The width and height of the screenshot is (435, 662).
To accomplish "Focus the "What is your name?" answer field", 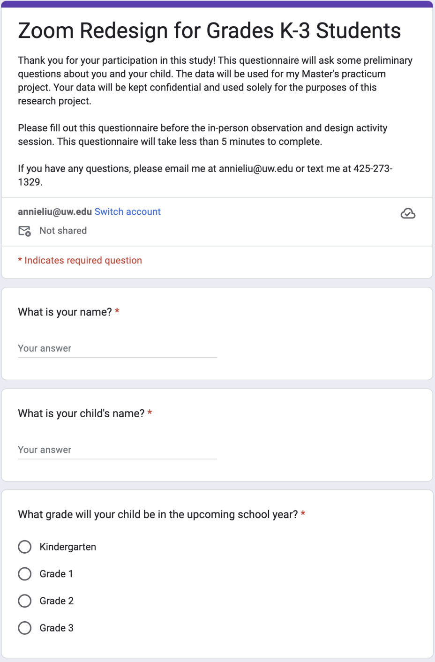I will coord(117,348).
